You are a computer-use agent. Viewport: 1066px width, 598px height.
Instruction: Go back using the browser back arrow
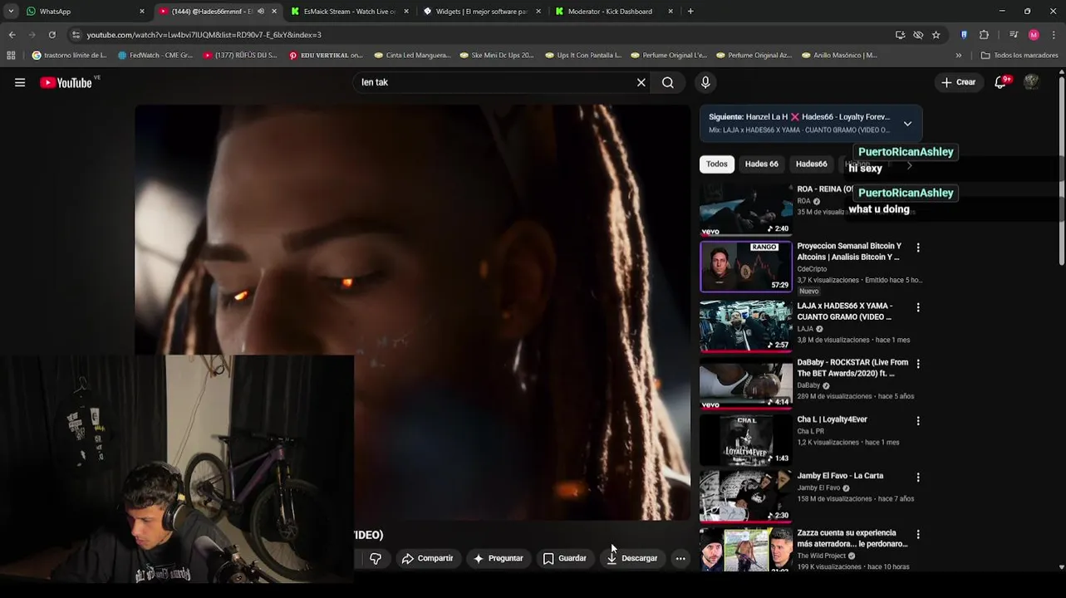tap(12, 35)
